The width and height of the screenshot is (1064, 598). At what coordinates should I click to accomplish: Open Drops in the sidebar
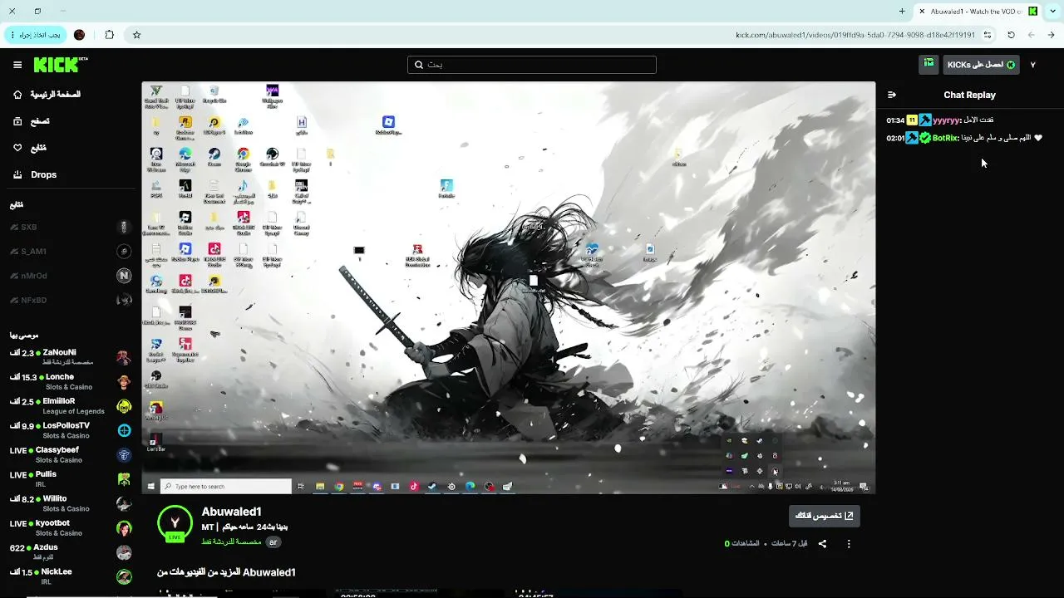coord(35,174)
